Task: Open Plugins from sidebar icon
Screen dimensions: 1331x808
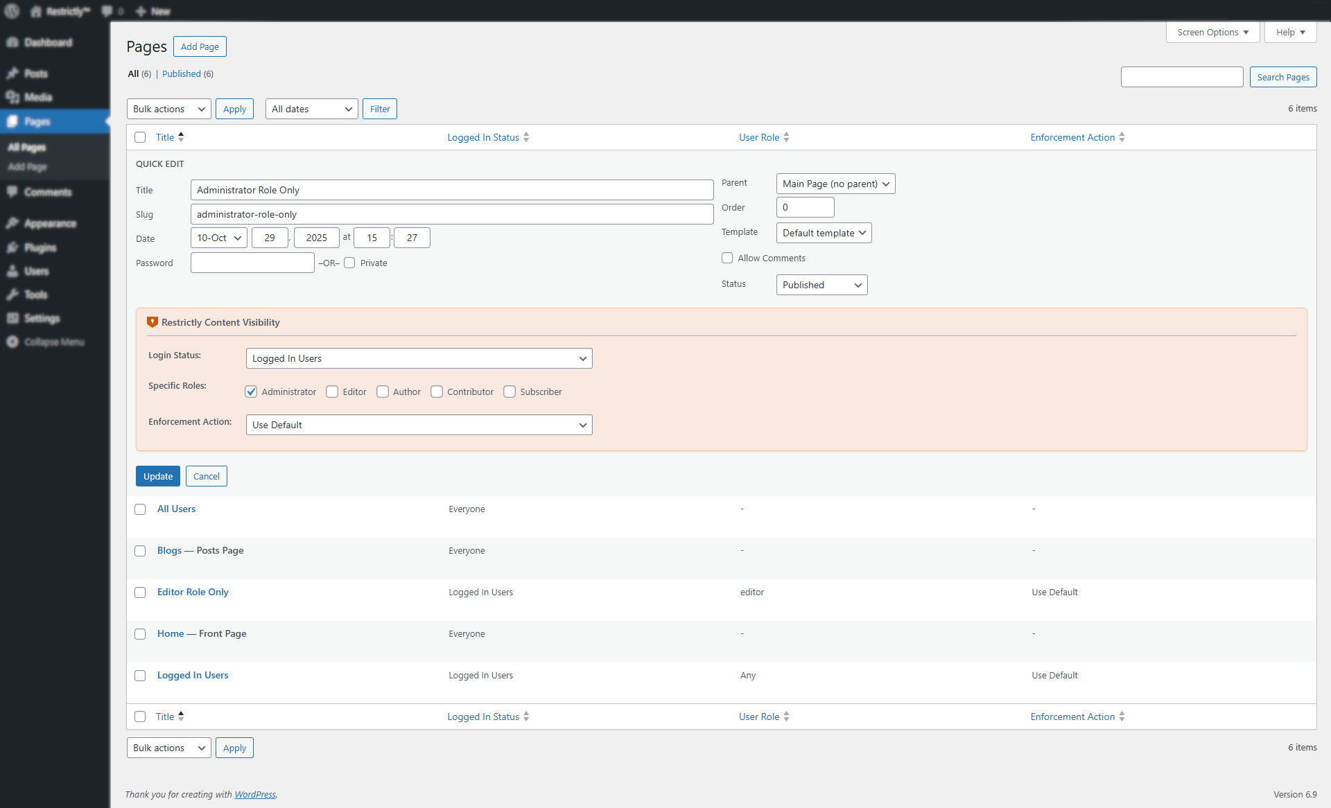Action: pos(12,247)
